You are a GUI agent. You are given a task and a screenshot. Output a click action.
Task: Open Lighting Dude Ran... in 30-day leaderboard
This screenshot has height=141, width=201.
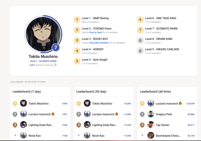pyautogui.click(x=104, y=125)
